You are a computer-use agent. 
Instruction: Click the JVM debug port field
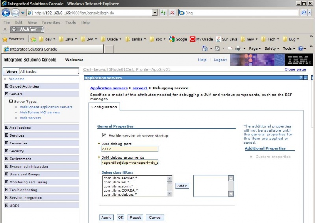[130, 149]
